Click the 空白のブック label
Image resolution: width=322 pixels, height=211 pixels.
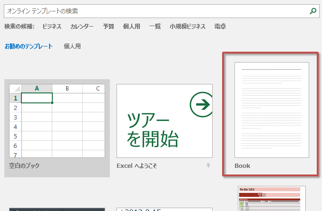24,165
